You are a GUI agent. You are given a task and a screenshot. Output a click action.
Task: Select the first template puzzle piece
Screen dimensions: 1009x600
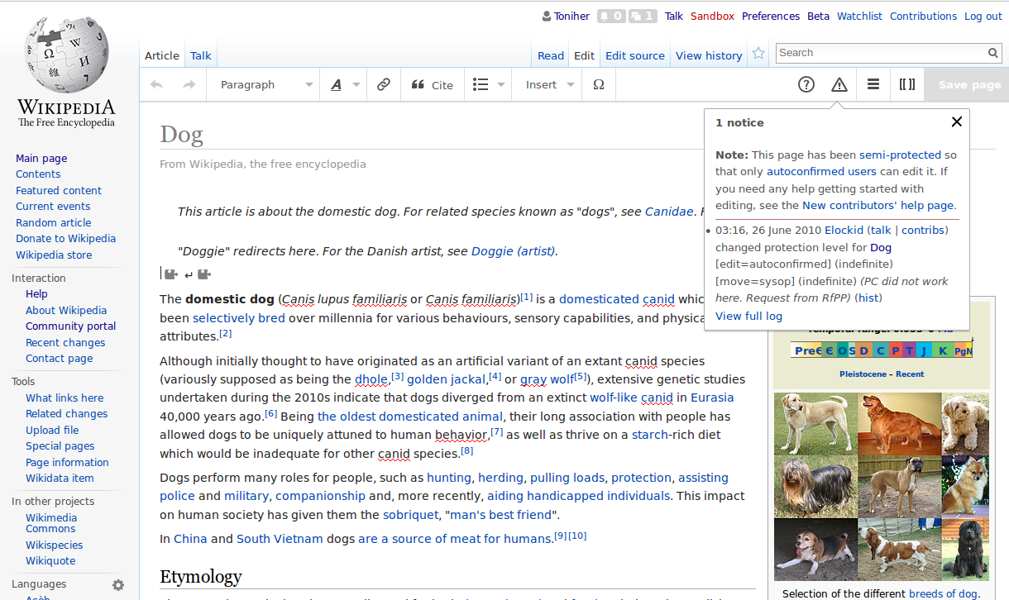click(171, 274)
